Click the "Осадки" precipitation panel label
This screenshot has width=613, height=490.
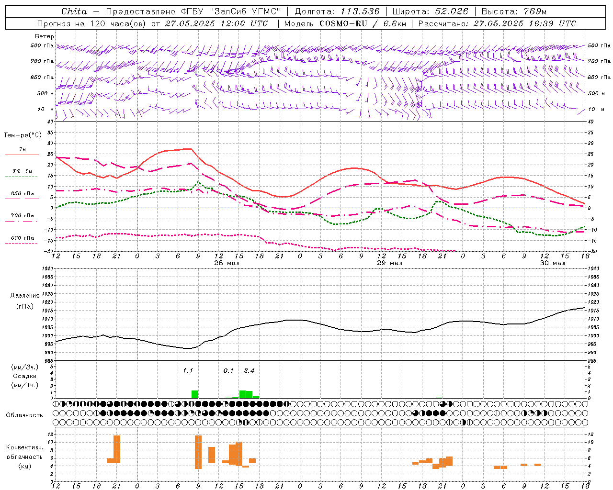[25, 376]
